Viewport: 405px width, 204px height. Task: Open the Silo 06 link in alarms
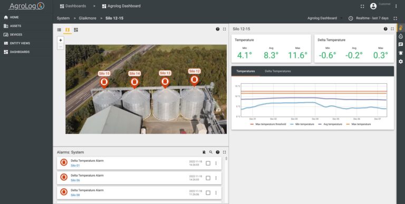coord(75,180)
